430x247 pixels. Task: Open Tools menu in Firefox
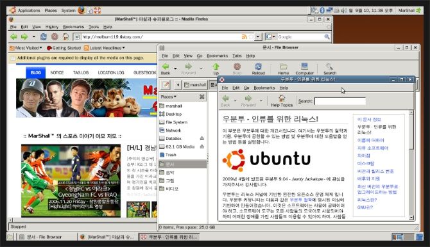pos(94,27)
